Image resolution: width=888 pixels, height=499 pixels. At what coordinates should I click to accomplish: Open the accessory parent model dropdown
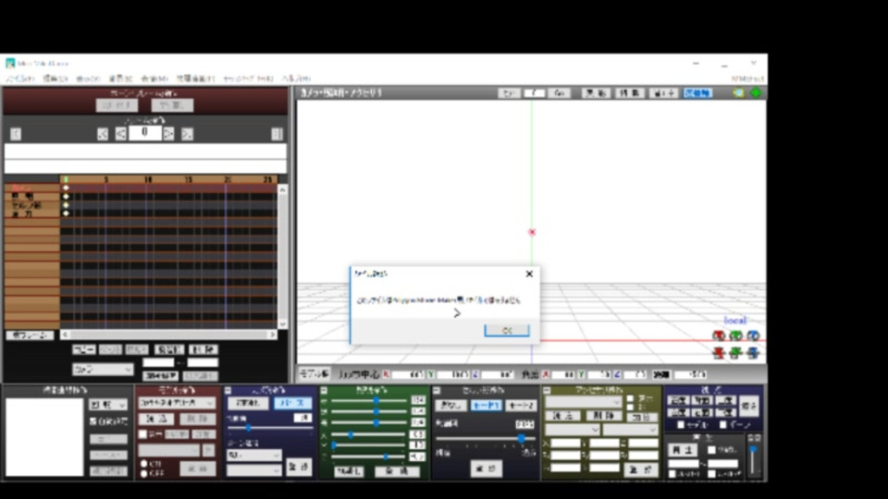click(572, 430)
